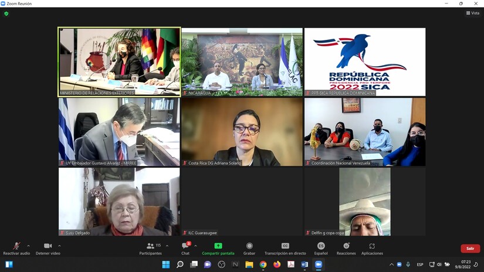The width and height of the screenshot is (484, 272).
Task: Open clock and calendar showing 07:23
Action: (x=463, y=264)
